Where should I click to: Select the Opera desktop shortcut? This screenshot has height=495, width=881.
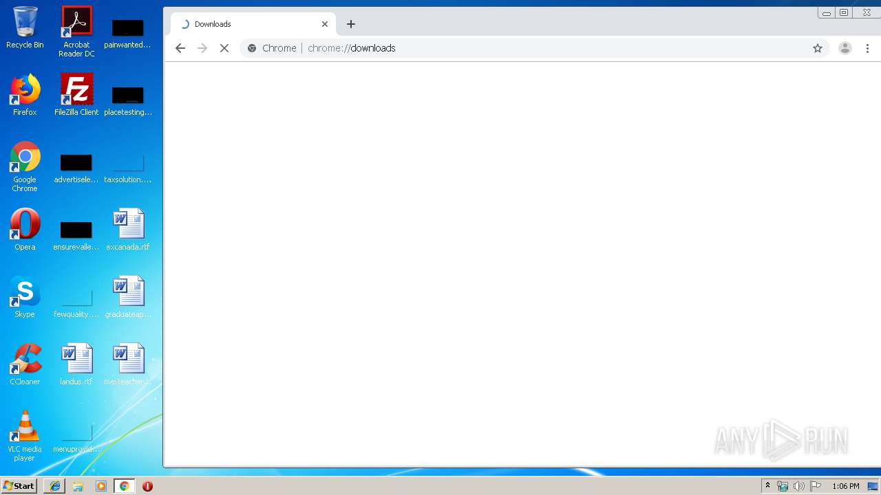pos(25,230)
